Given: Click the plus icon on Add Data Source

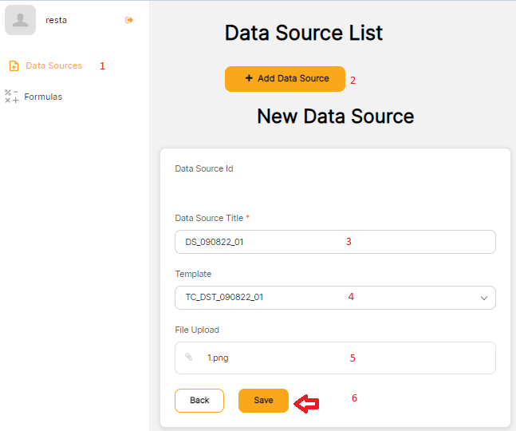Looking at the screenshot, I should point(249,78).
